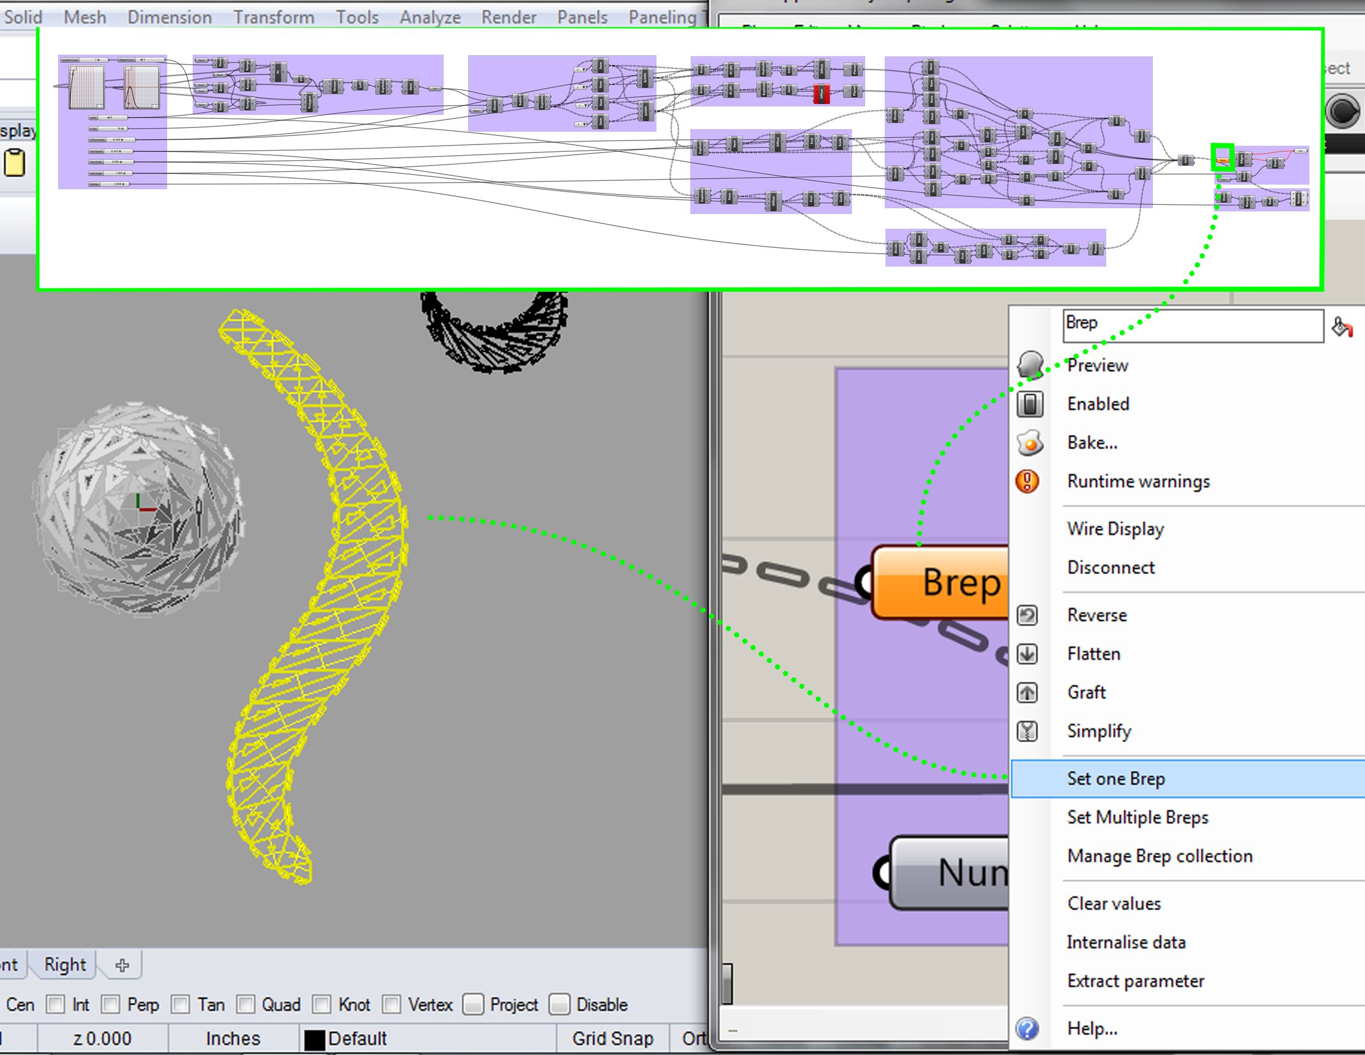This screenshot has height=1055, width=1365.
Task: Click the Reverse data icon
Action: pyautogui.click(x=1028, y=615)
